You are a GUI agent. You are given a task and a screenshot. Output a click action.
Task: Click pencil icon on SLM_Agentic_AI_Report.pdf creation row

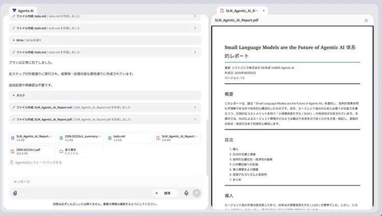point(14,119)
